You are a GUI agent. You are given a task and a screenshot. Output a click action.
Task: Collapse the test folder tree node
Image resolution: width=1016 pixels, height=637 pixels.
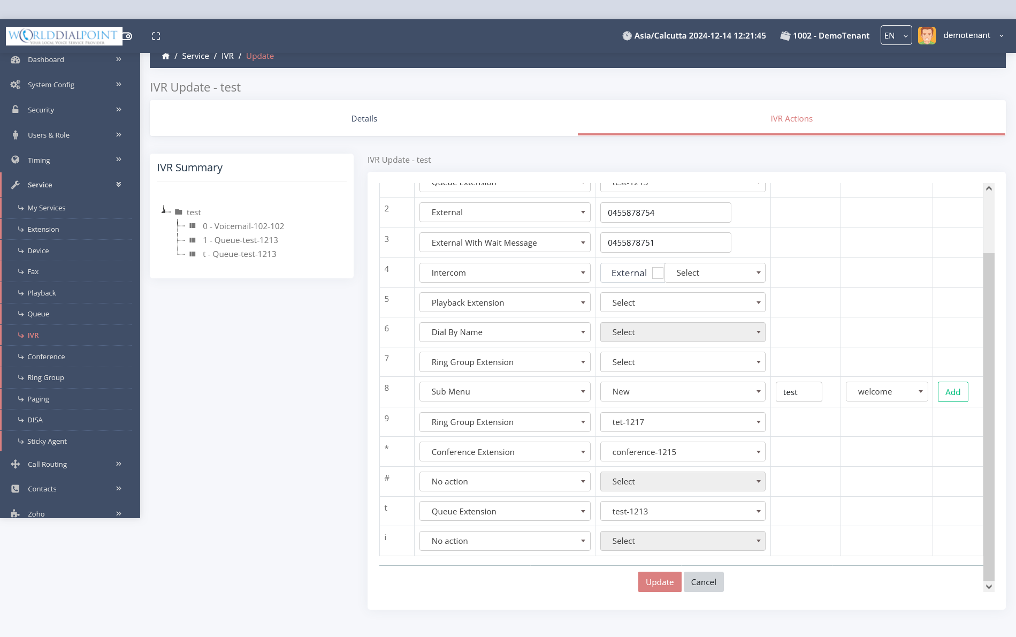(x=164, y=211)
